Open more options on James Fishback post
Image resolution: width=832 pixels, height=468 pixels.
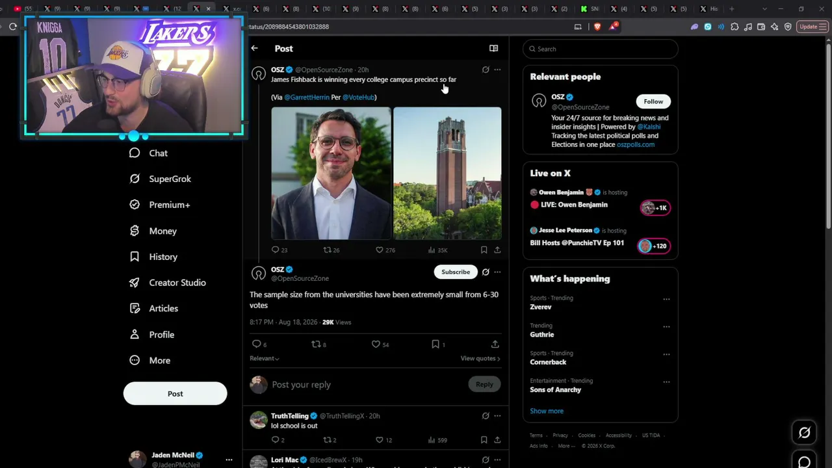tap(497, 70)
